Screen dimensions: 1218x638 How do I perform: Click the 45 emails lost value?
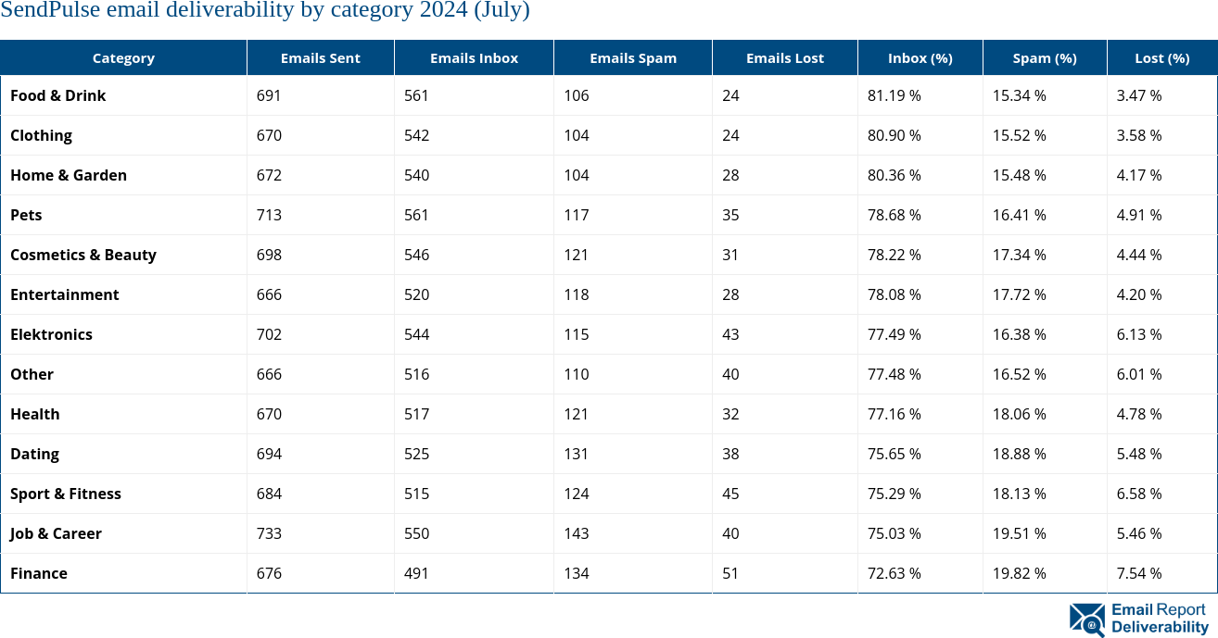[730, 494]
